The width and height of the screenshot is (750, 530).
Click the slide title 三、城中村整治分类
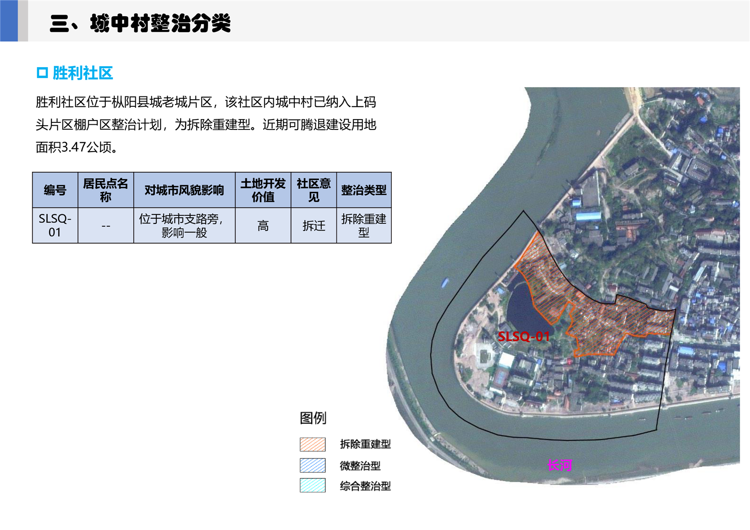click(140, 23)
